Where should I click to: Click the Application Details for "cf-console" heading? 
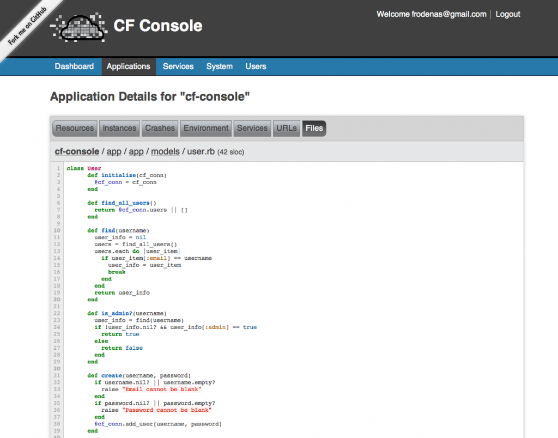click(x=150, y=96)
